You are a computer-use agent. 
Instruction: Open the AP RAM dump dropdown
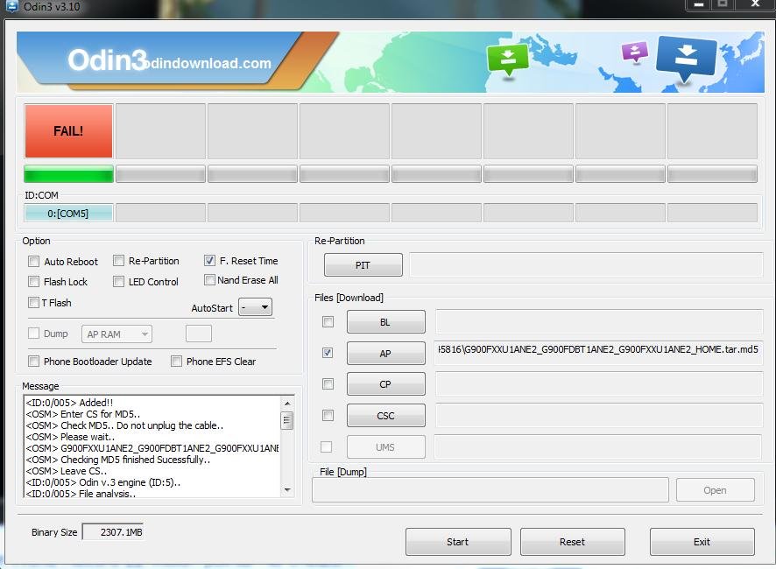click(x=116, y=334)
